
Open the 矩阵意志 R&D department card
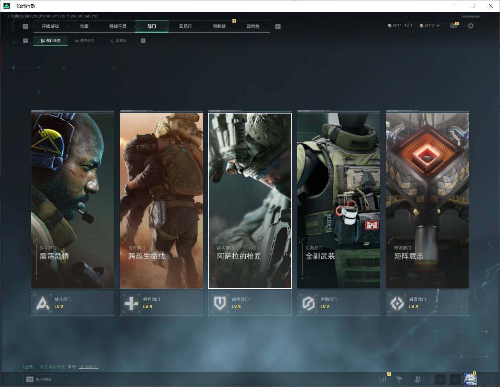tap(427, 201)
